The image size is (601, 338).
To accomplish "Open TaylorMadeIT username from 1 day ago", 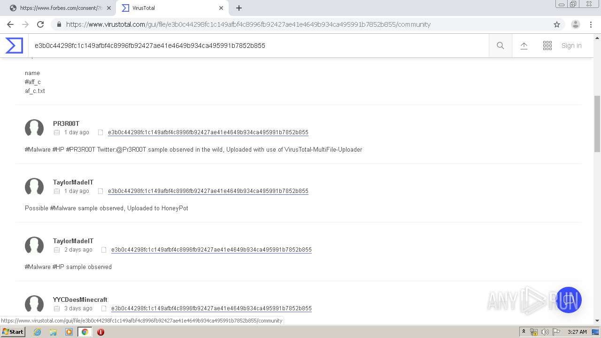I will pyautogui.click(x=73, y=182).
